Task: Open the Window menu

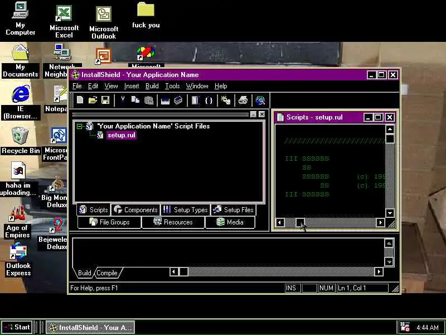Action: click(x=197, y=86)
